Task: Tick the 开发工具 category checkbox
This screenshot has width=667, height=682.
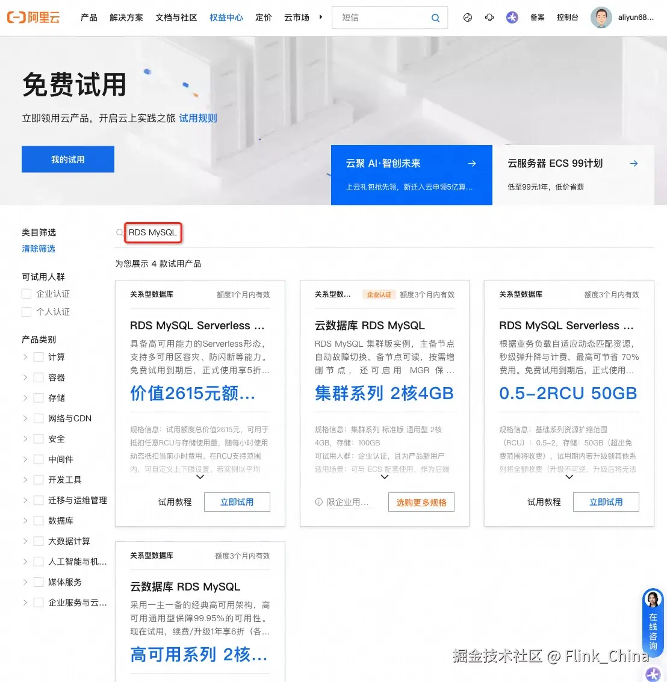Action: click(39, 480)
